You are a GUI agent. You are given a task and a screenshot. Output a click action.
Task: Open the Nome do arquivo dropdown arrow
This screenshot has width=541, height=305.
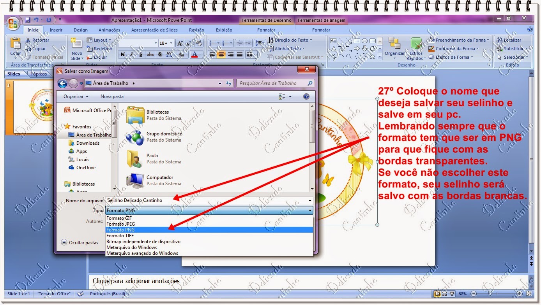[x=310, y=201]
